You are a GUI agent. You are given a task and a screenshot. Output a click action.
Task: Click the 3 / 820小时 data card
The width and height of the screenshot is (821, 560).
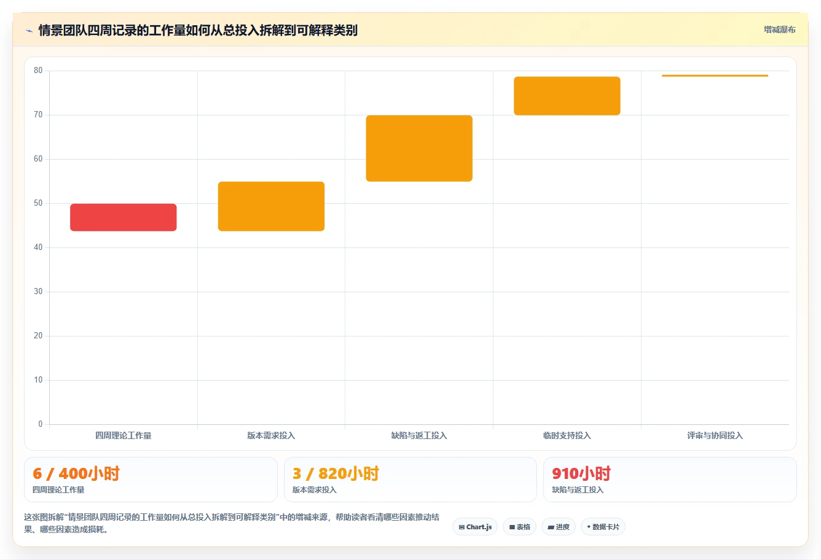point(410,480)
